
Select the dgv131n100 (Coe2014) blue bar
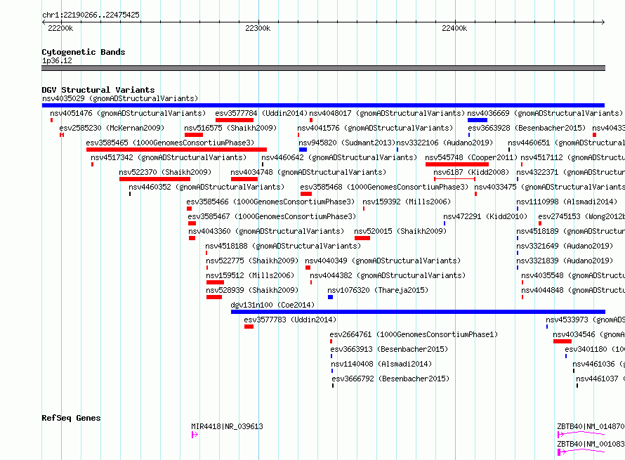pos(418,312)
